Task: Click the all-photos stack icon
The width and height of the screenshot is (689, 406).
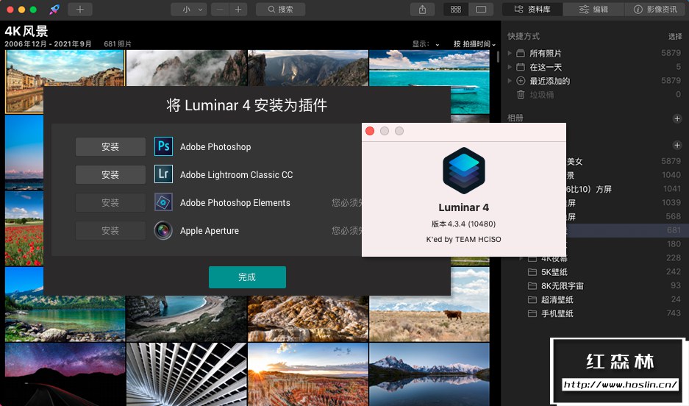Action: pos(521,53)
